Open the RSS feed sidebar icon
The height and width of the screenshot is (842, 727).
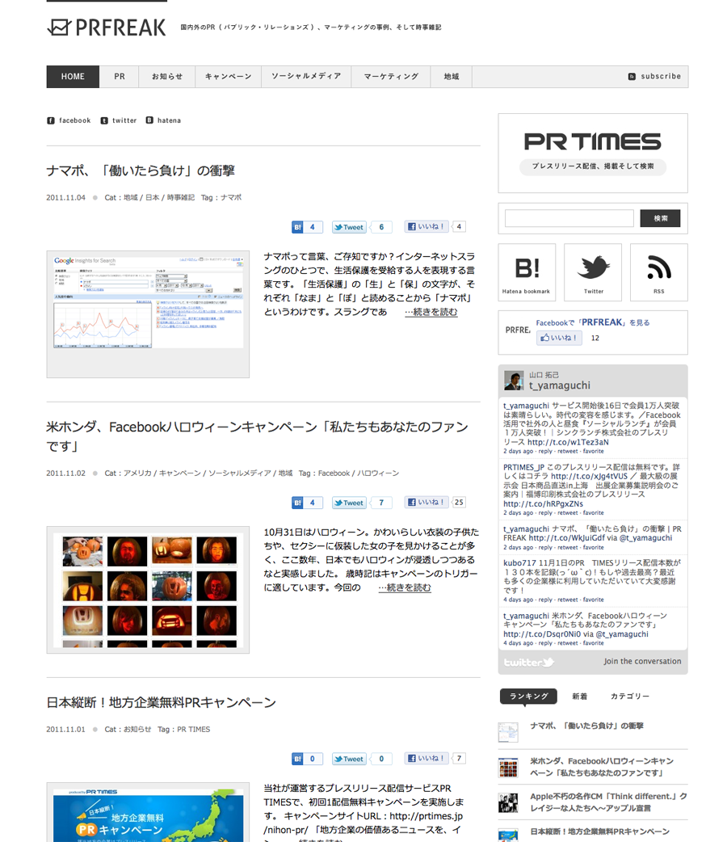659,272
